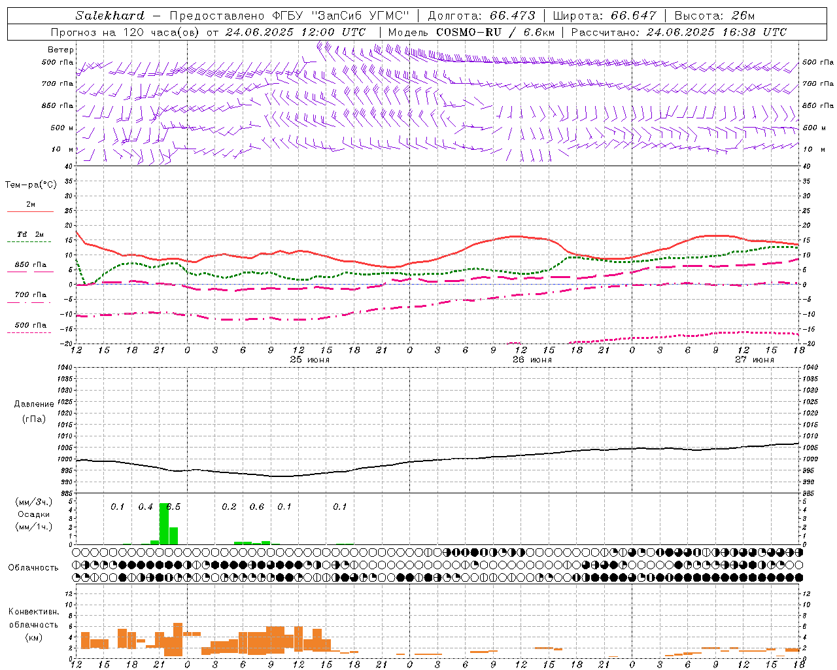Click the Рассчитано: 24.06.2025 16:38 UTC timestamp
Viewport: 837px width, 670px height.
point(679,32)
